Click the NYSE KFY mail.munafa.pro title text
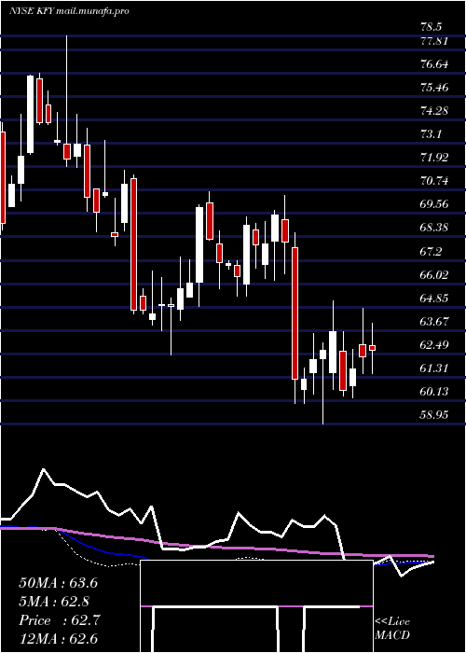Screen dimensions: 466x653 (69, 11)
